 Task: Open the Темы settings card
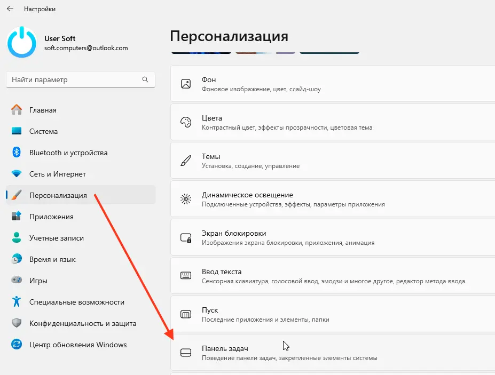click(333, 161)
